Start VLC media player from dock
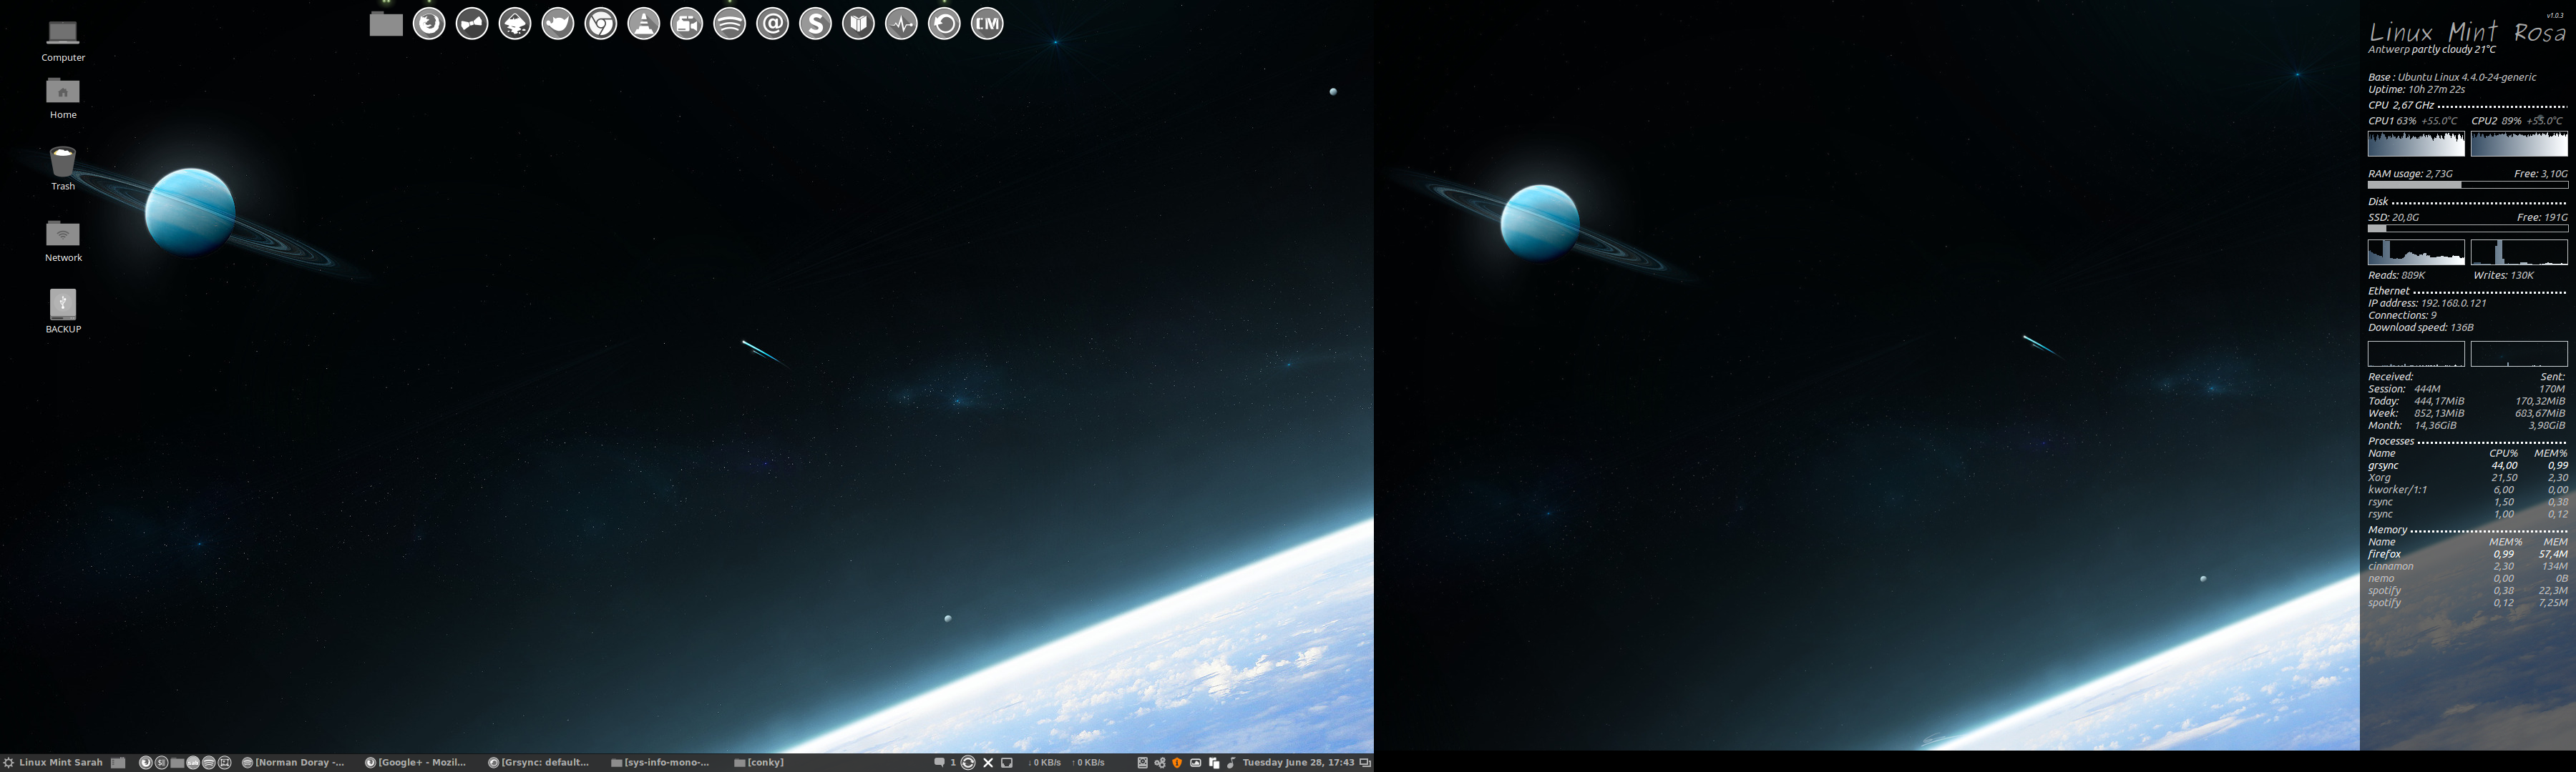 (644, 24)
